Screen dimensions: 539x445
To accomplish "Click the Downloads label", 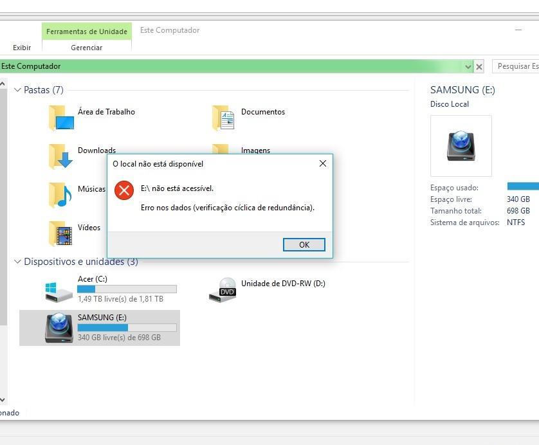I will coord(96,150).
